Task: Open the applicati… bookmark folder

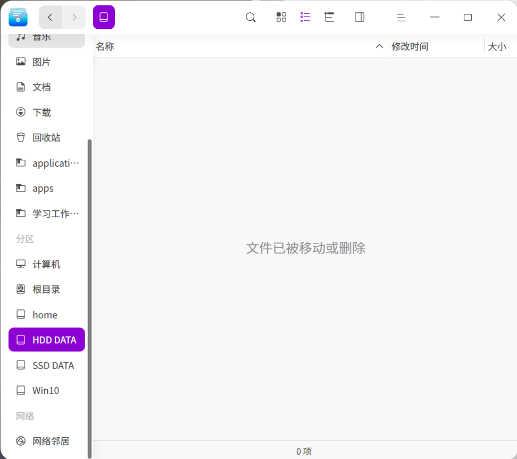Action: [47, 163]
